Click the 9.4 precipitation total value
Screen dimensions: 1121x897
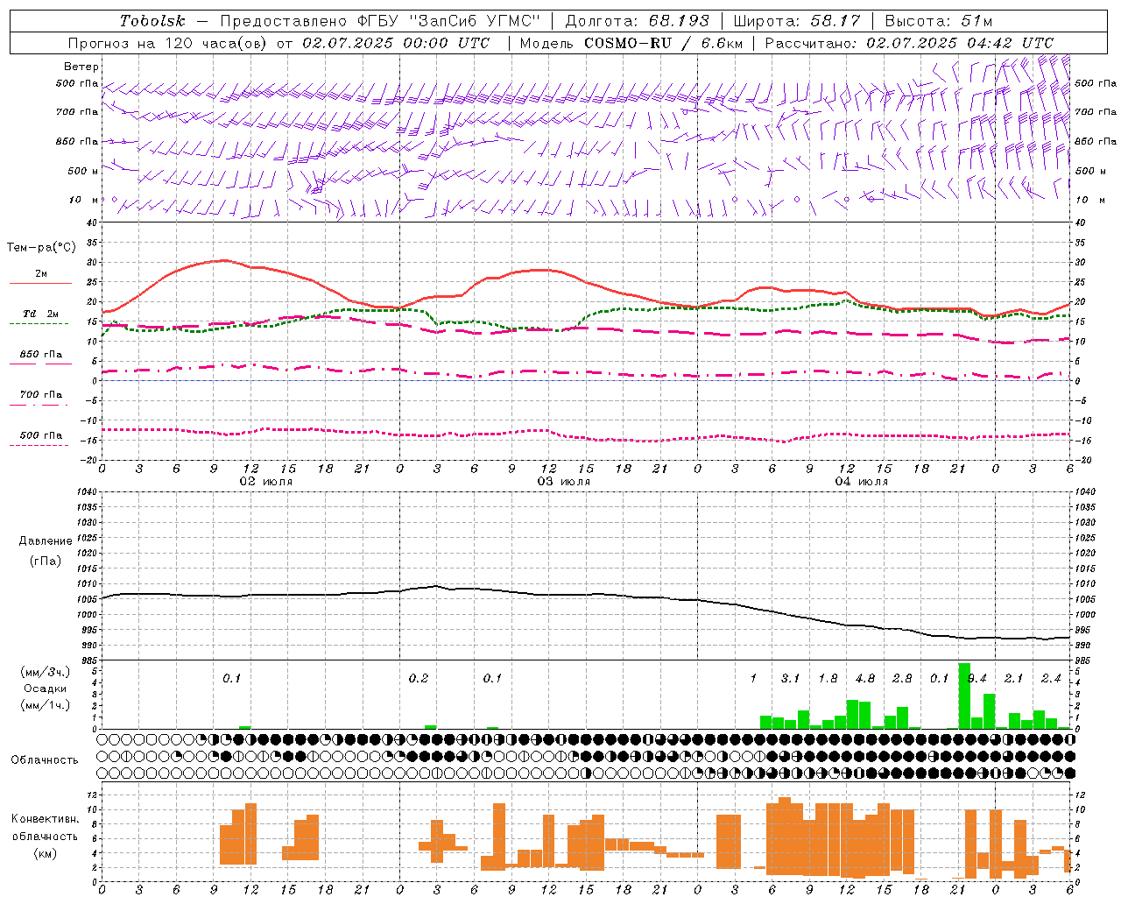pyautogui.click(x=976, y=678)
